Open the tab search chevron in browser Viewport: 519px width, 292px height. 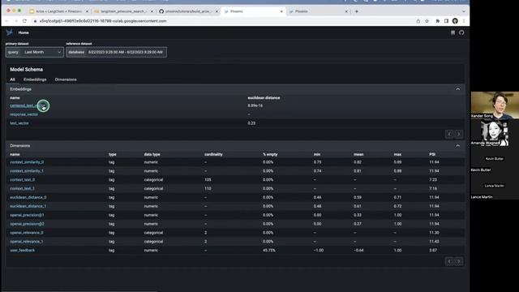pos(463,11)
